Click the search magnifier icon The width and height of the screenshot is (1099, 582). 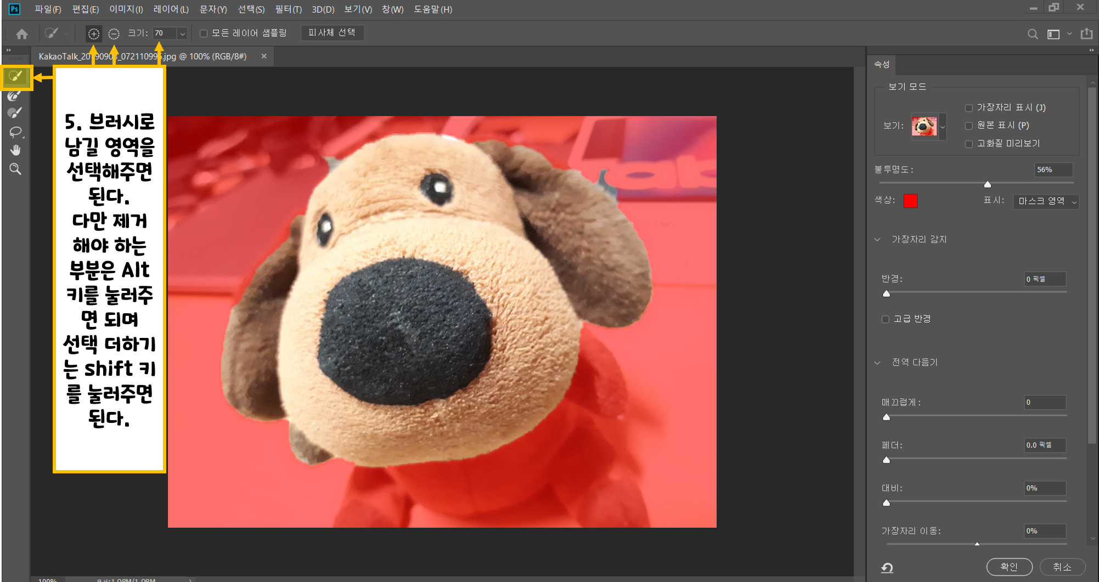1033,34
